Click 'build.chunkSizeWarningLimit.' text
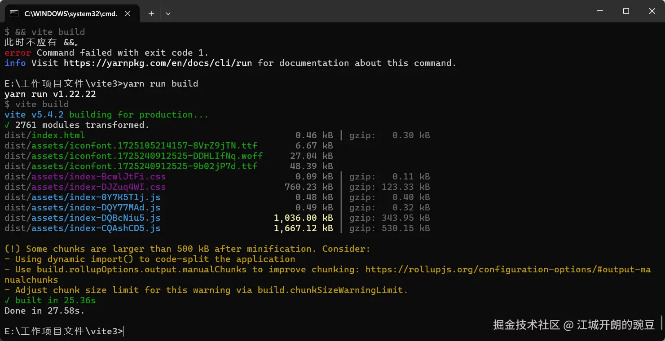This screenshot has height=341, width=665. tap(333, 290)
